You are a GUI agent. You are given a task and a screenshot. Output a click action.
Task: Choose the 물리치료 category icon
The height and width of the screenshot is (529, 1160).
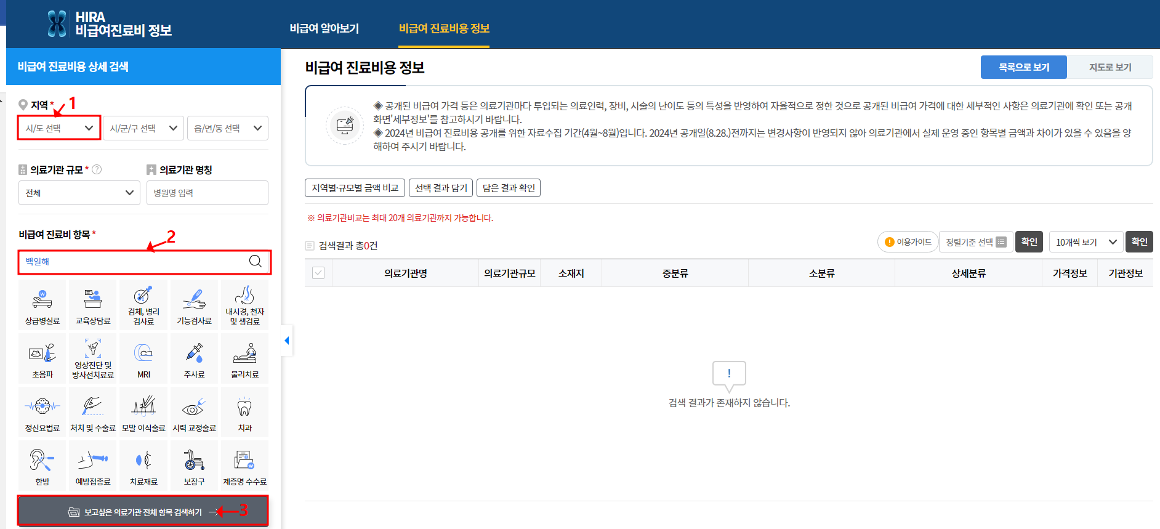click(x=244, y=358)
